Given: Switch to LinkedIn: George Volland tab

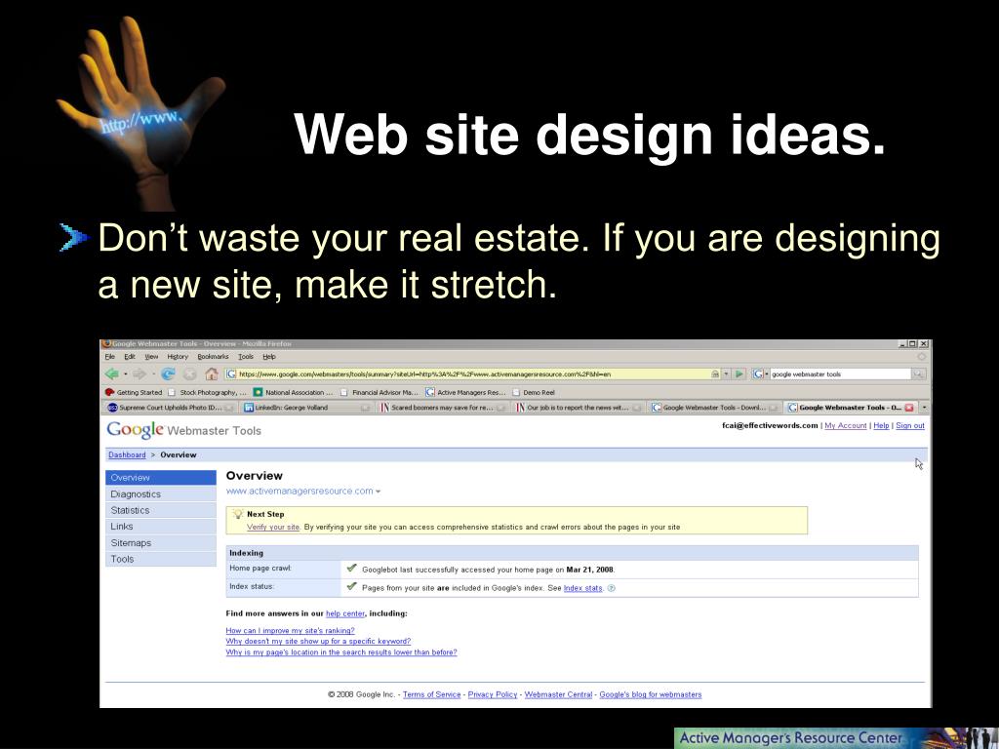Looking at the screenshot, I should 306,408.
